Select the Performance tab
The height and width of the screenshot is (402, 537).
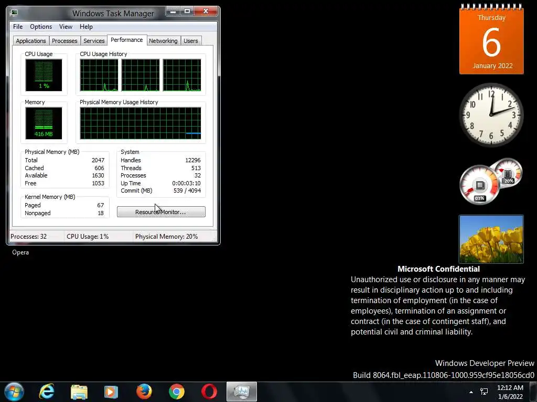[x=127, y=40]
